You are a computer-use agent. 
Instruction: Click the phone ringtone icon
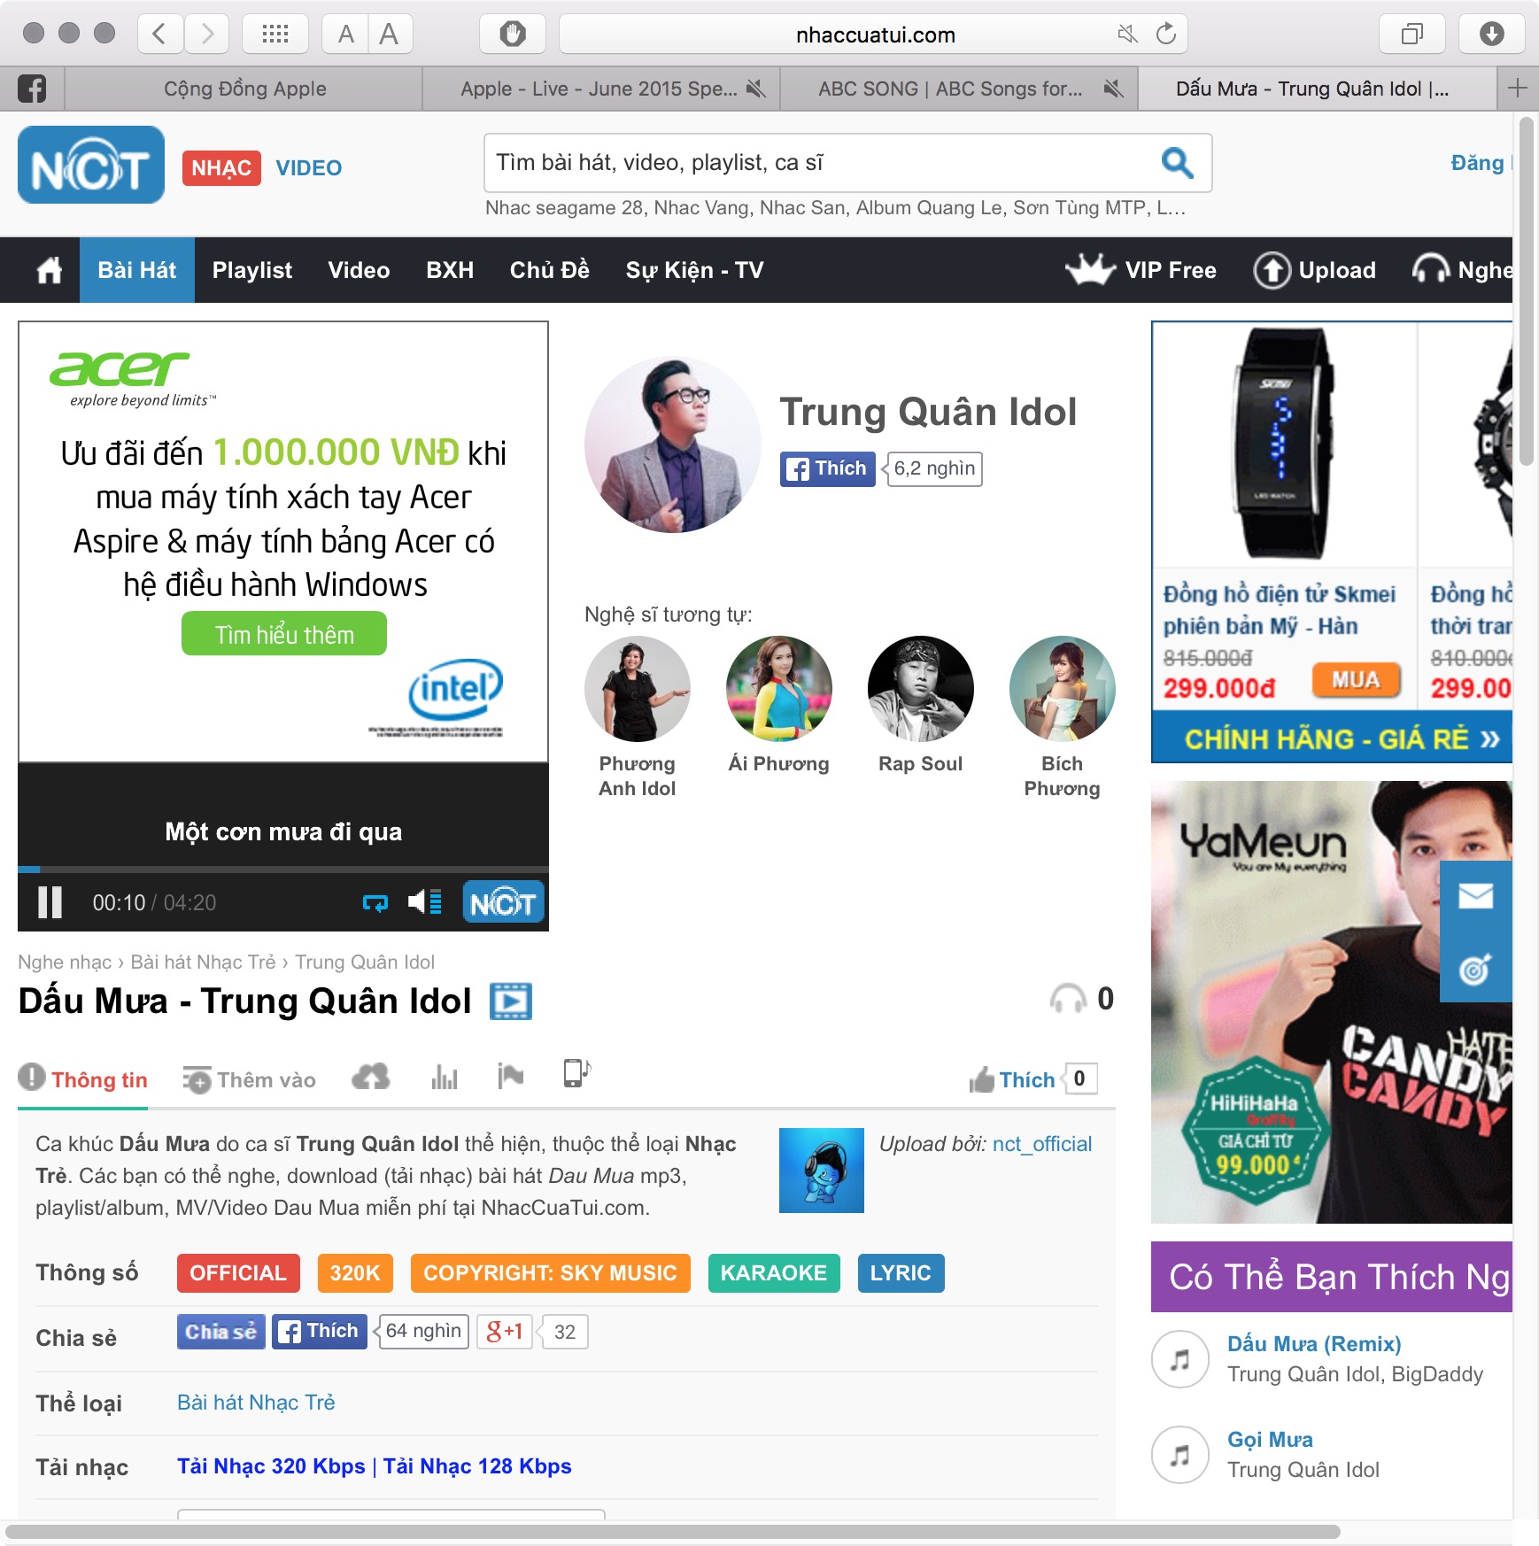click(576, 1073)
